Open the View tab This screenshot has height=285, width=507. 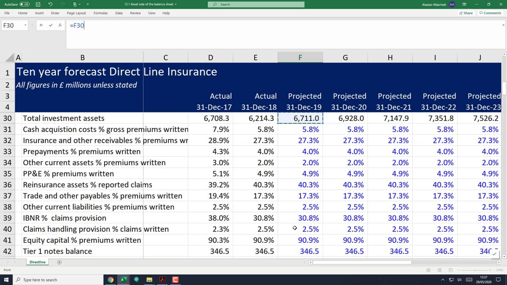click(152, 13)
